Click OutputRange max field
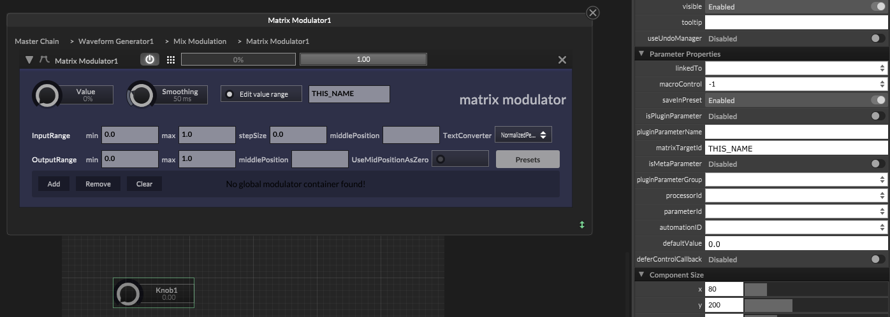 point(207,159)
